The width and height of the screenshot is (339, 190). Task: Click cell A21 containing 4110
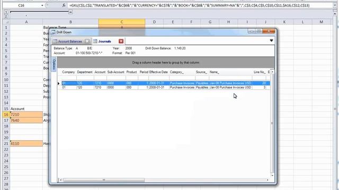tap(26, 144)
